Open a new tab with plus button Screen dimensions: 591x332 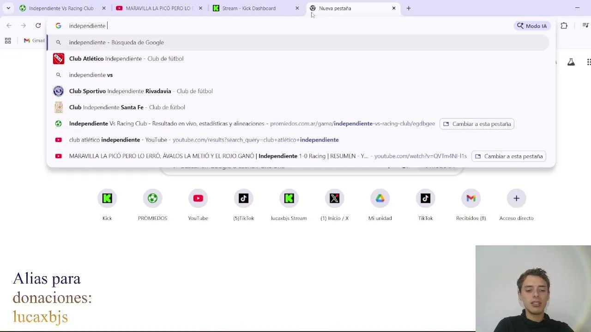pos(409,8)
